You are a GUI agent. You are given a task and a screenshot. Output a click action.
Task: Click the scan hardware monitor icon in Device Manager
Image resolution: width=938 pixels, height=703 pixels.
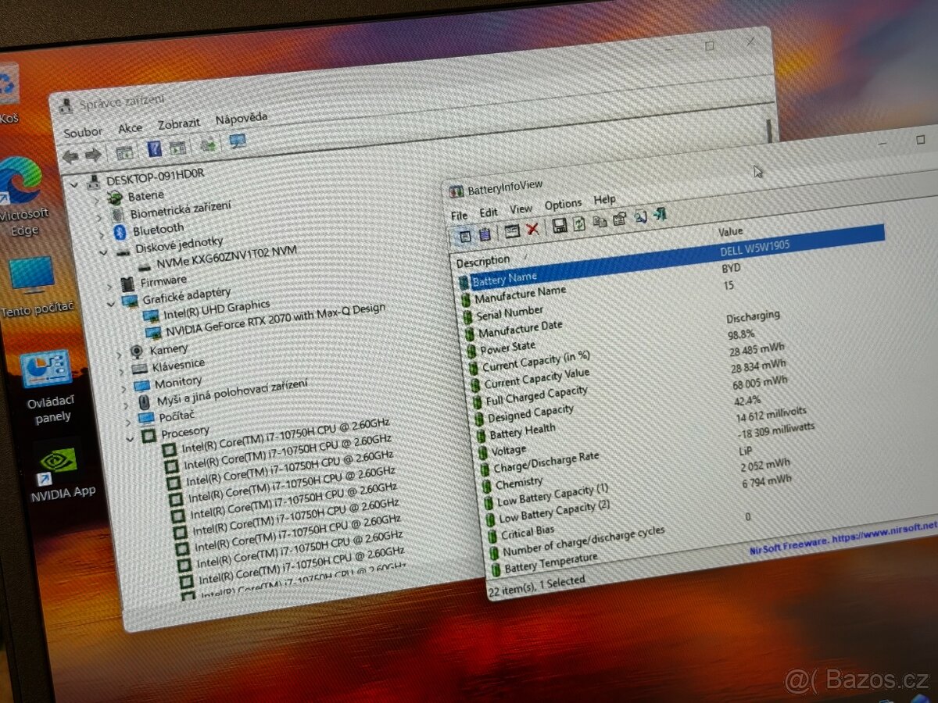238,141
